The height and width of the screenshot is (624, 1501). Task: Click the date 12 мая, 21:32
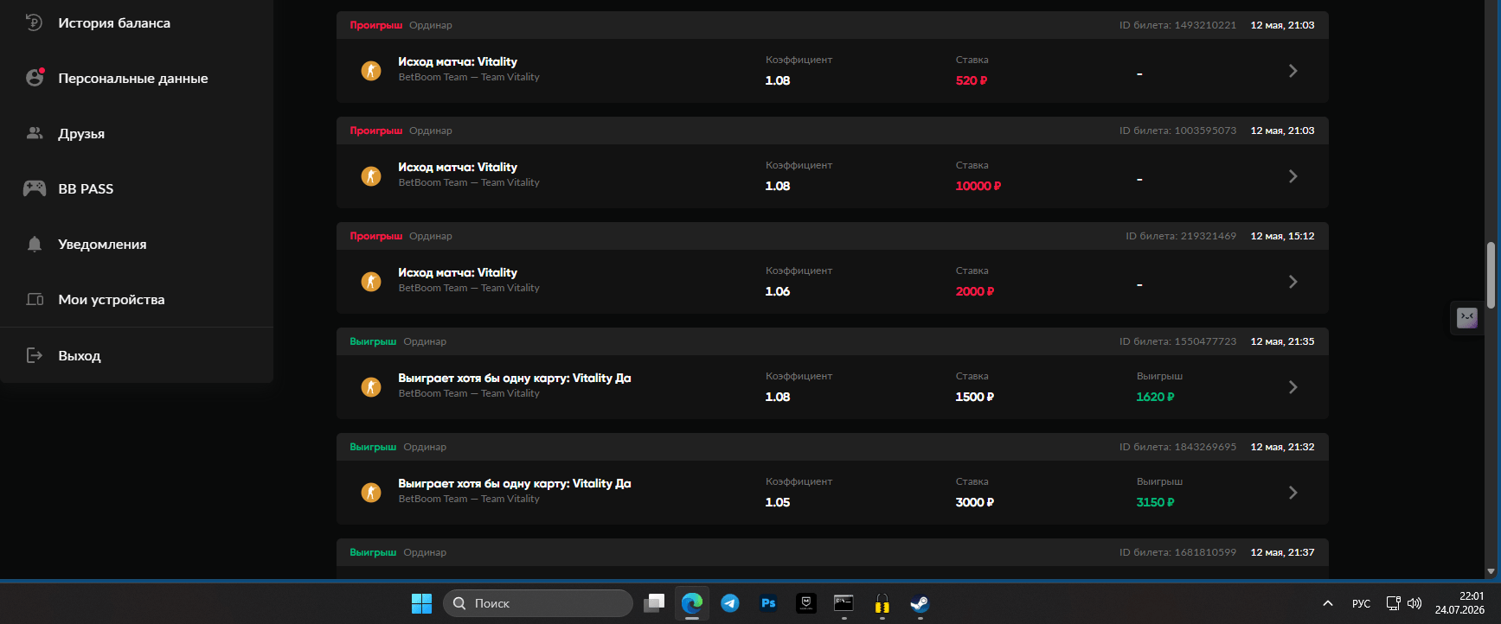coord(1282,447)
